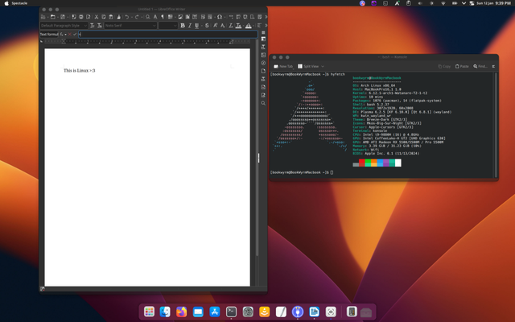This screenshot has width=515, height=322.
Task: Toggle Bold formatting in Writer
Action: (x=183, y=25)
